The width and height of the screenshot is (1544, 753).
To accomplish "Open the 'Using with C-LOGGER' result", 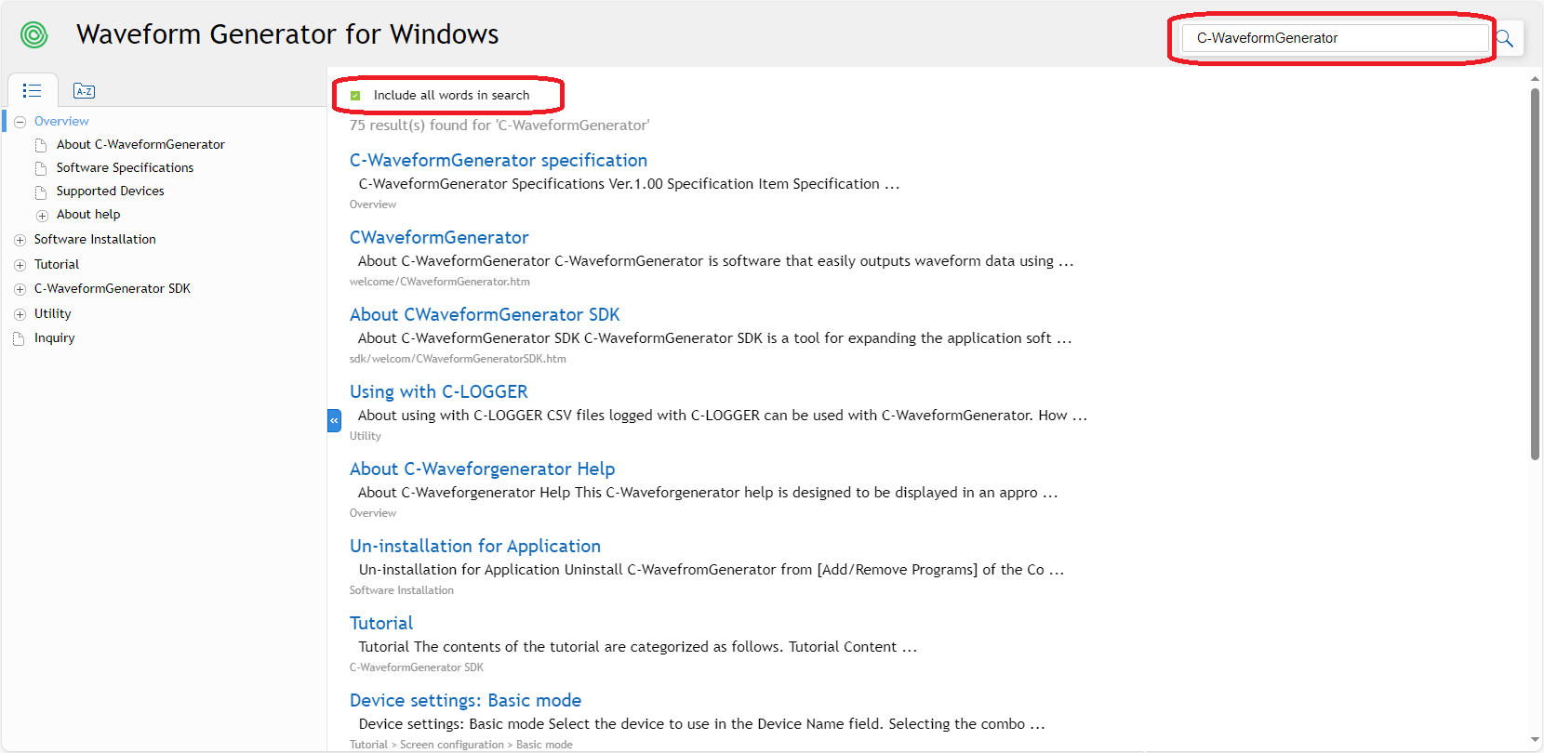I will coord(438,391).
